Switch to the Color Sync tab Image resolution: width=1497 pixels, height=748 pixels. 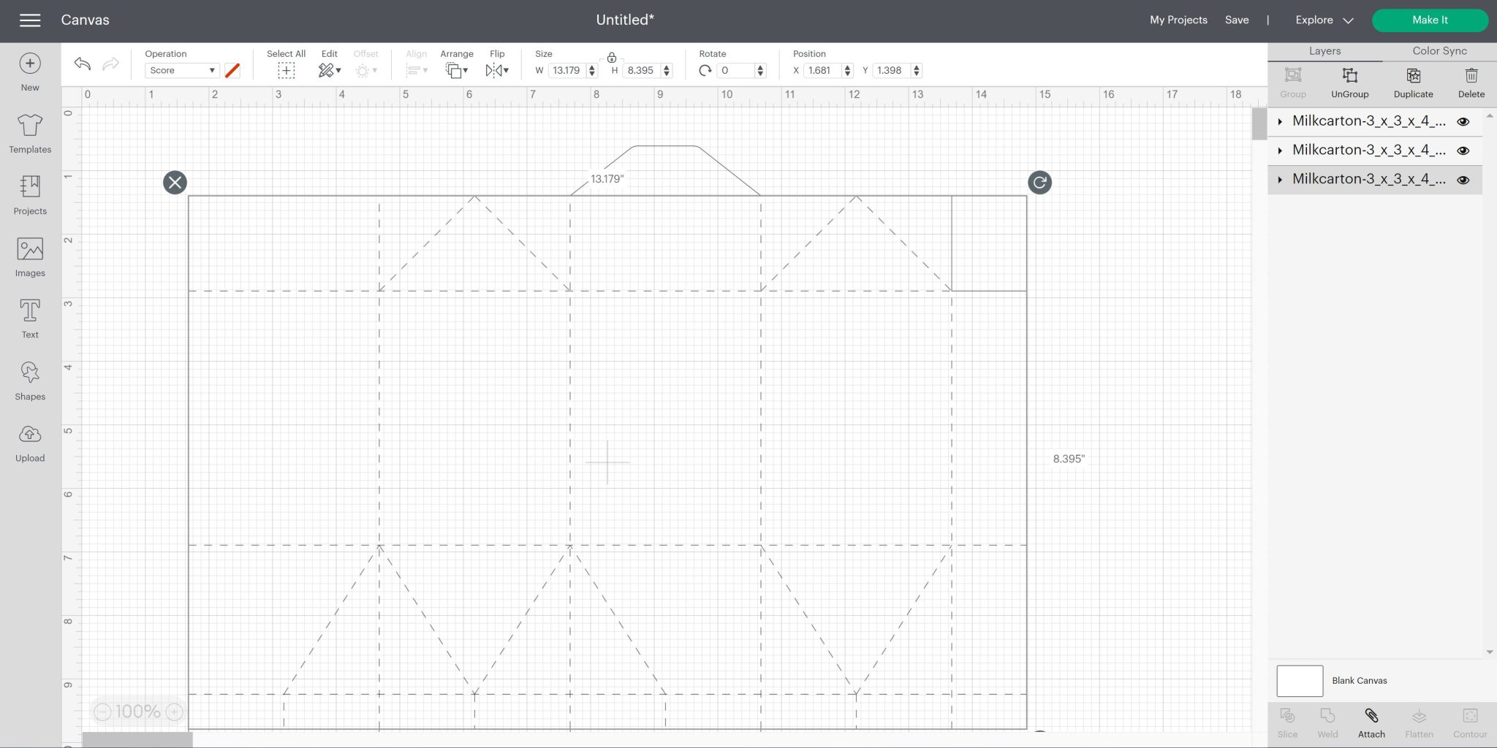1439,51
